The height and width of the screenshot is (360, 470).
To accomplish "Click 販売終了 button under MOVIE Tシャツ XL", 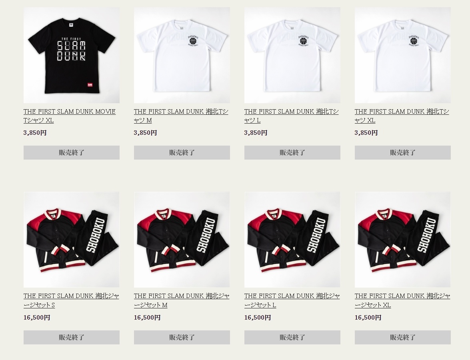I will [x=72, y=152].
